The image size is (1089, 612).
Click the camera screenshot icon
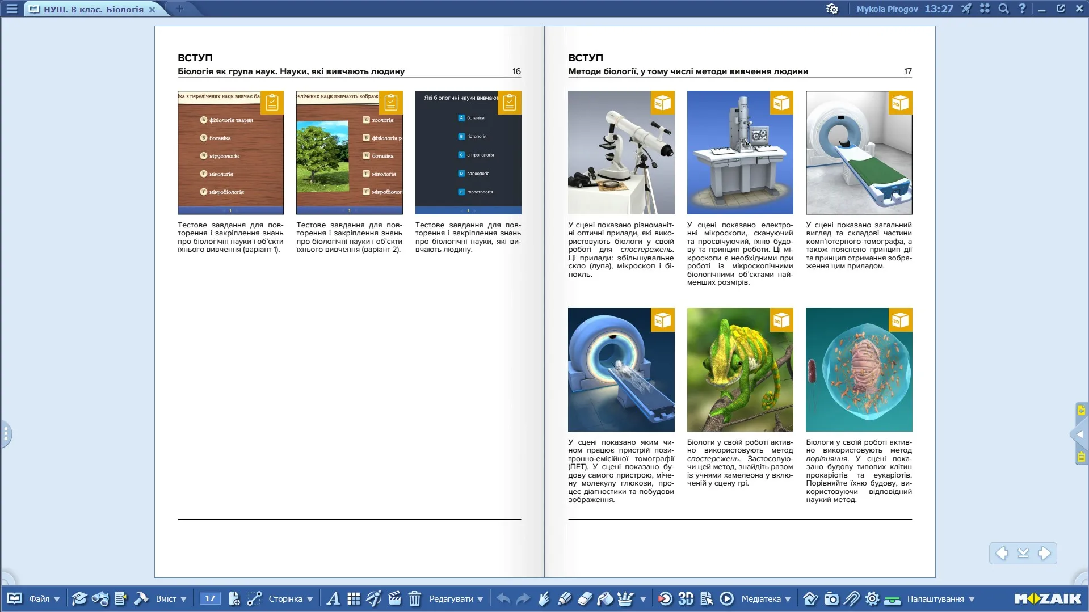click(x=831, y=599)
